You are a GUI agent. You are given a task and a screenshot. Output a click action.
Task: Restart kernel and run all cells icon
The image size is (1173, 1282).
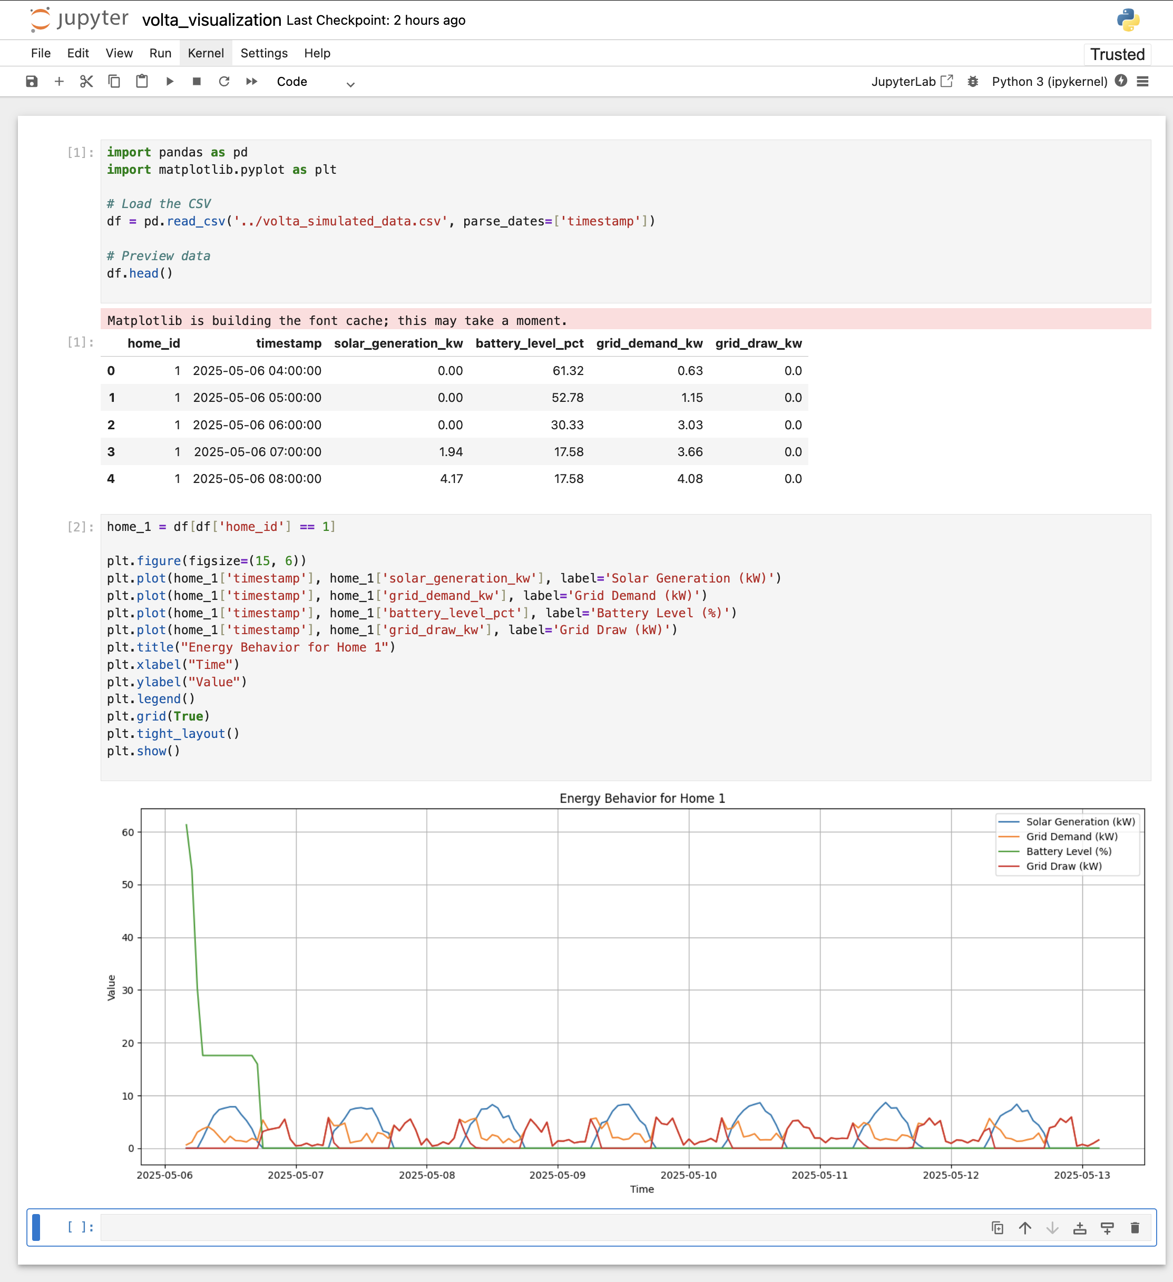point(252,82)
